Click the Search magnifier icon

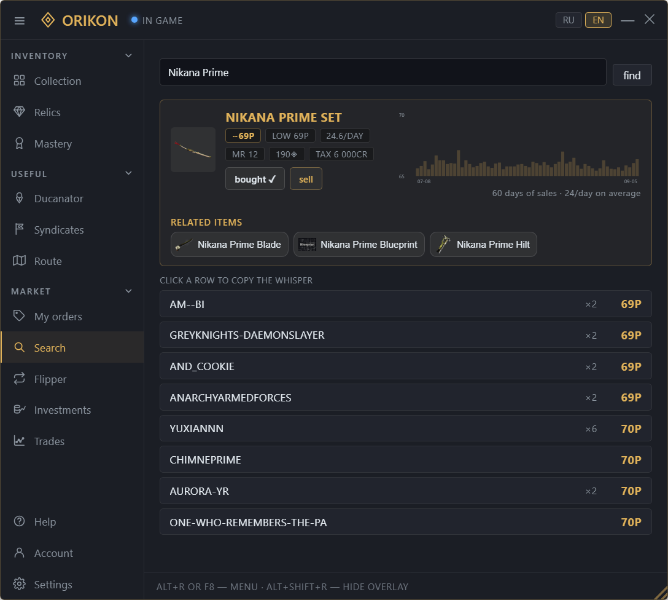(19, 347)
